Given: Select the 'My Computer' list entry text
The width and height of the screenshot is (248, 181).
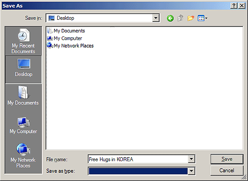Looking at the screenshot, I should coord(68,38).
